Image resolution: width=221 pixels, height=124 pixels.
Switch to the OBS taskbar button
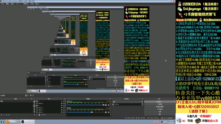pos(28,122)
